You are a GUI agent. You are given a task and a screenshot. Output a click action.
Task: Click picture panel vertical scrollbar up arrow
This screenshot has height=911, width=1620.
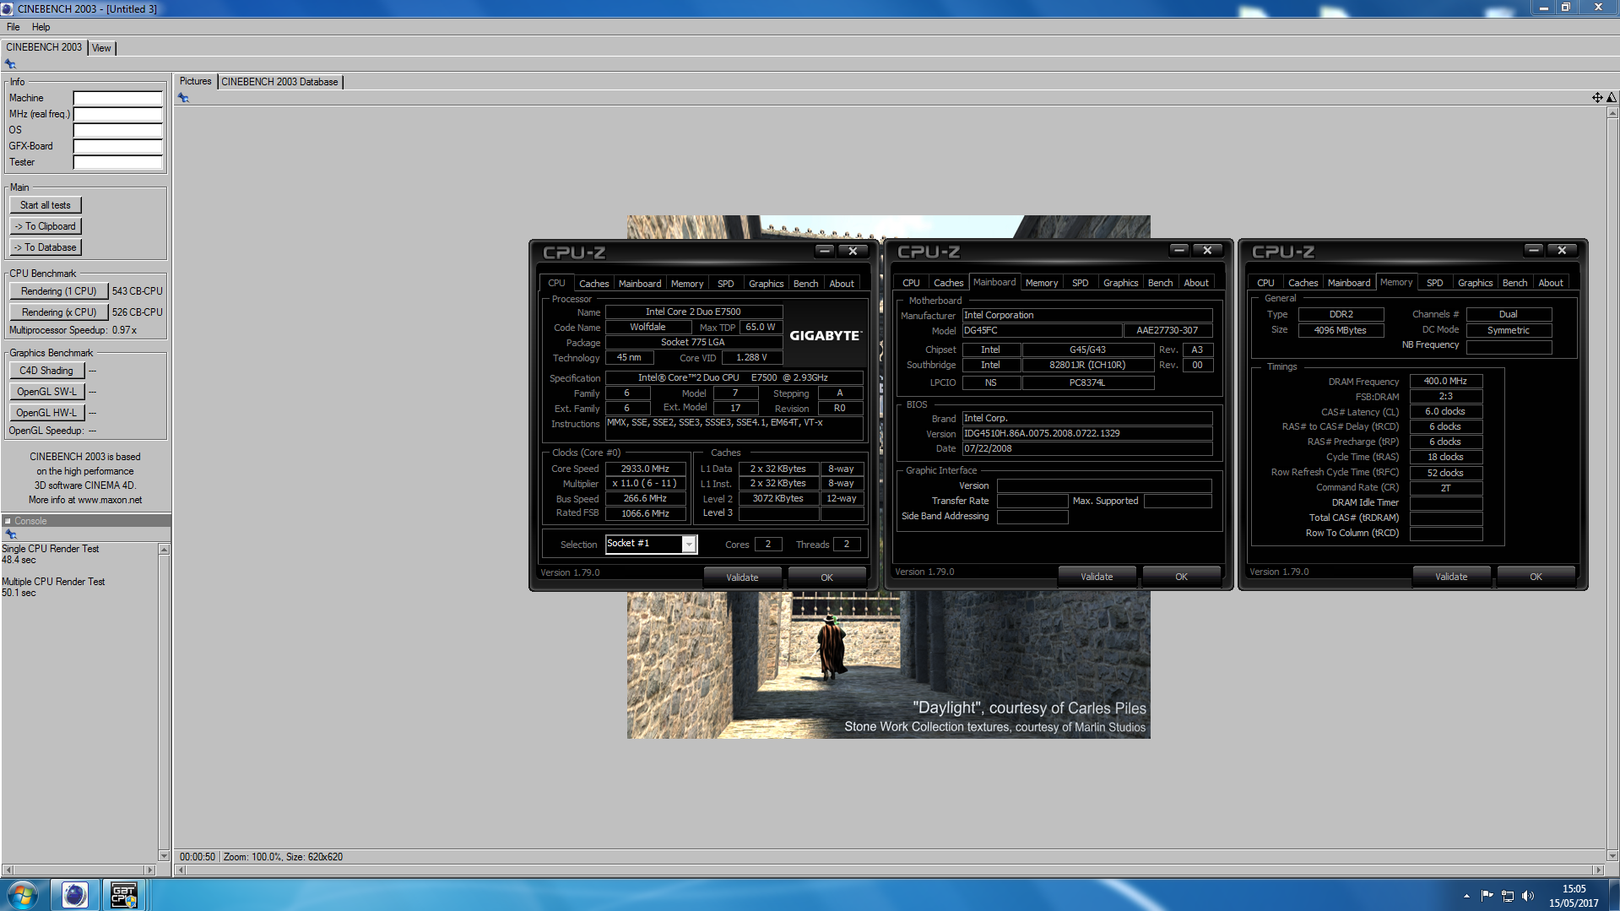[x=1612, y=114]
